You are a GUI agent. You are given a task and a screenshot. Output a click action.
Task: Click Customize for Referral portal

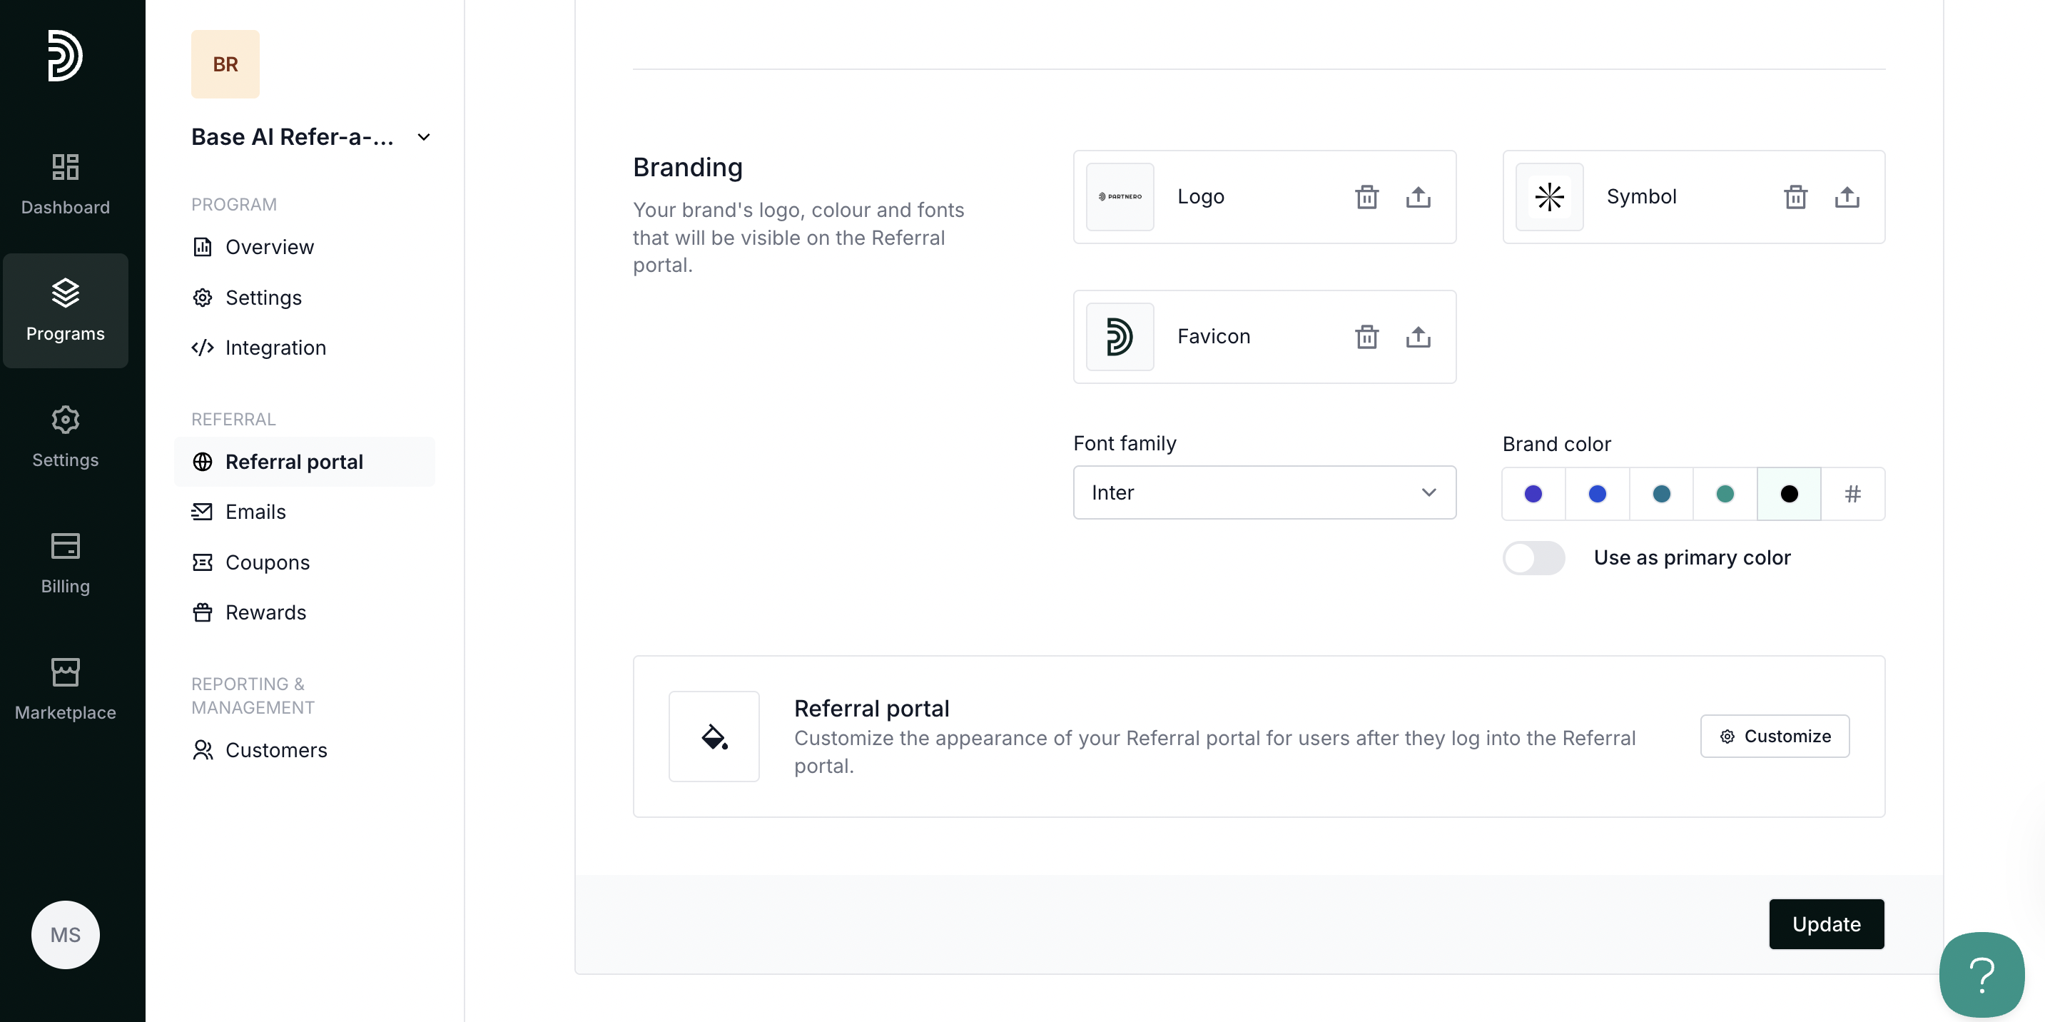pos(1775,736)
